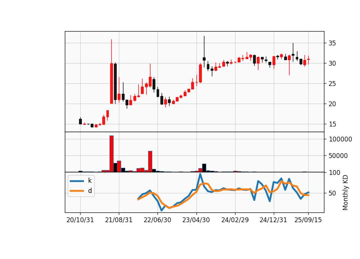The image size is (360, 259).
Task: Click the Monthly KD axis title
Action: [345, 193]
